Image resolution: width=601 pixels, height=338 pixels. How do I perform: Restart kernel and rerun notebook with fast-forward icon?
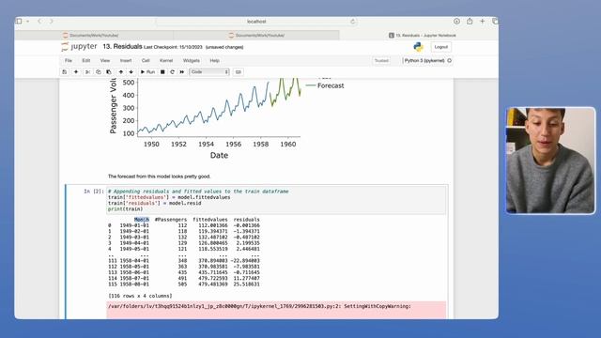182,72
